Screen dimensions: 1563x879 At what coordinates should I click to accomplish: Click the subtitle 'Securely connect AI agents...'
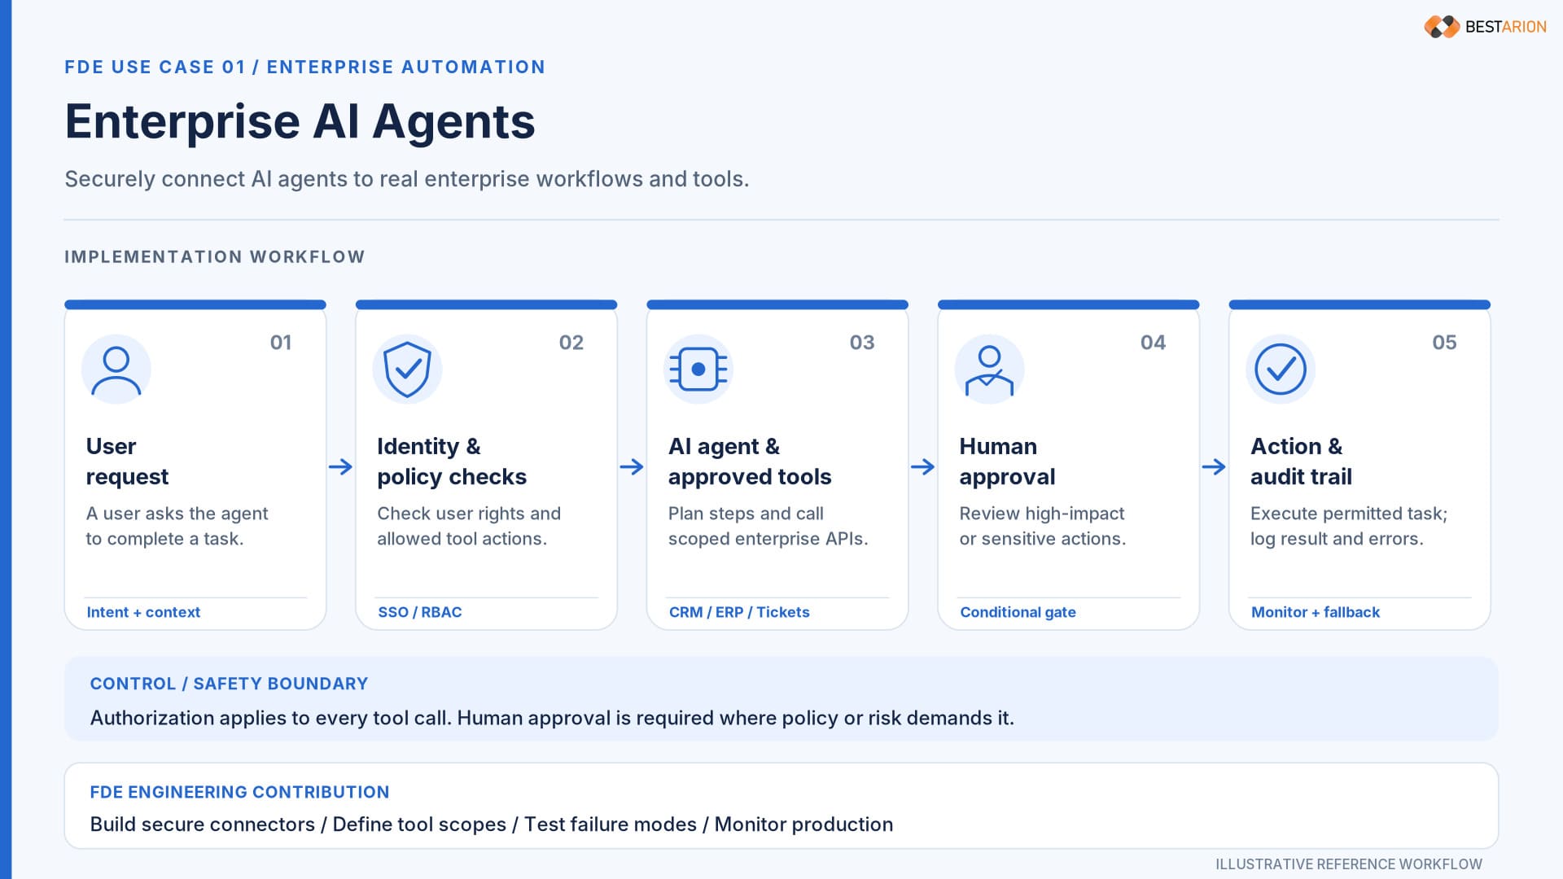(406, 179)
